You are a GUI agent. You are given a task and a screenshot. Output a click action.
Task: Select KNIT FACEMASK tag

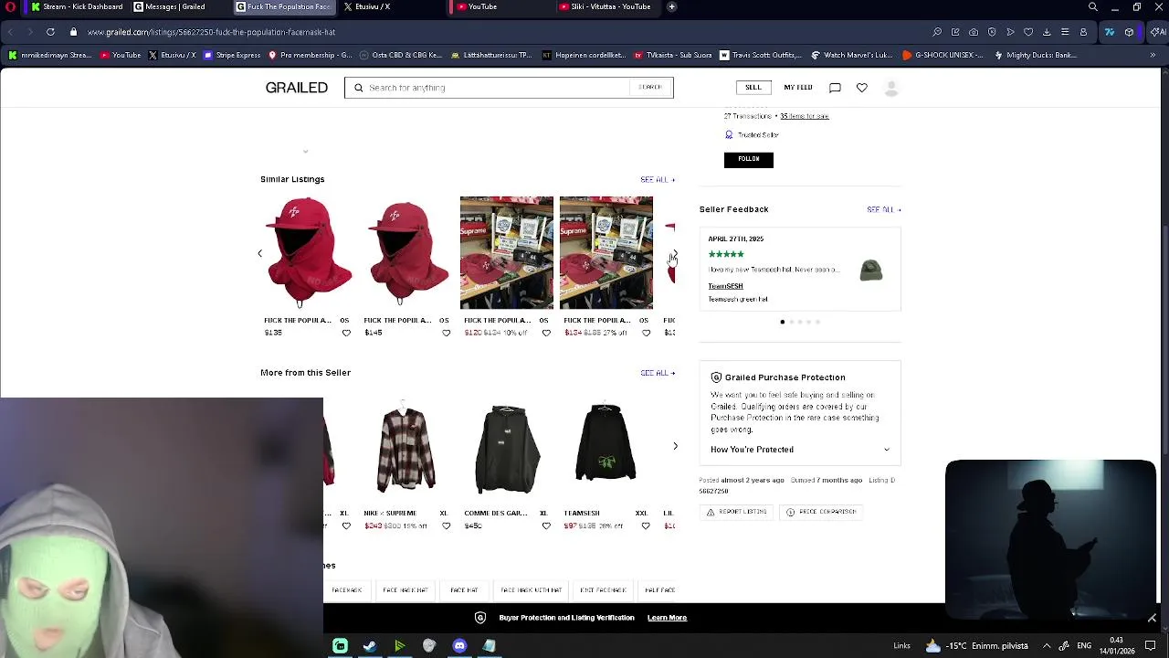(x=603, y=590)
